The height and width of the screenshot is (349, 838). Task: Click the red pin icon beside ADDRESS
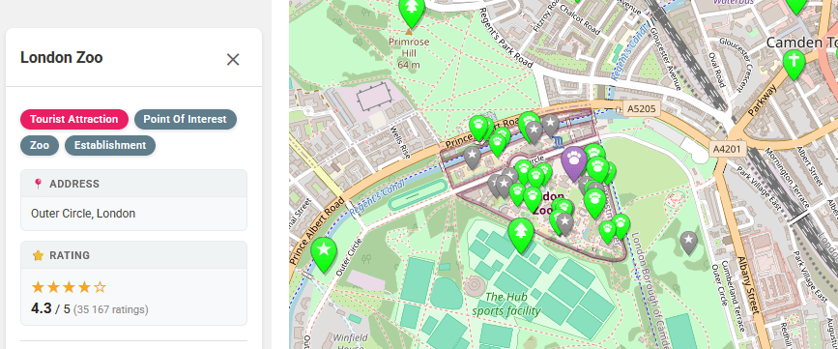point(38,184)
